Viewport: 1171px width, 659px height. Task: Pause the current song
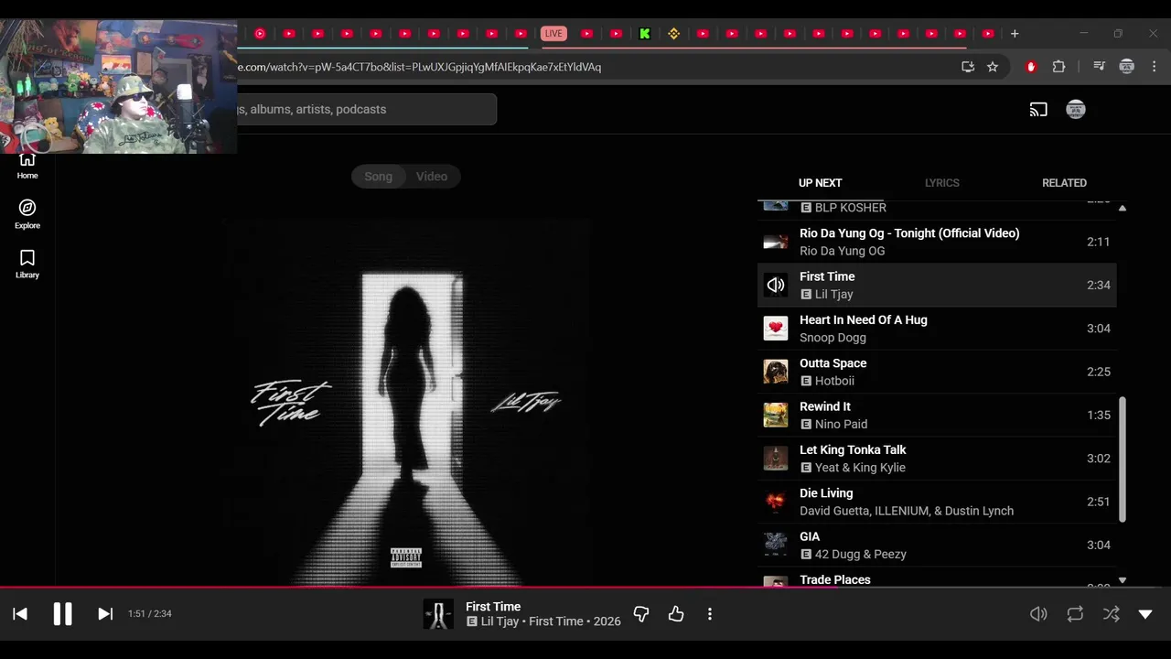[62, 614]
